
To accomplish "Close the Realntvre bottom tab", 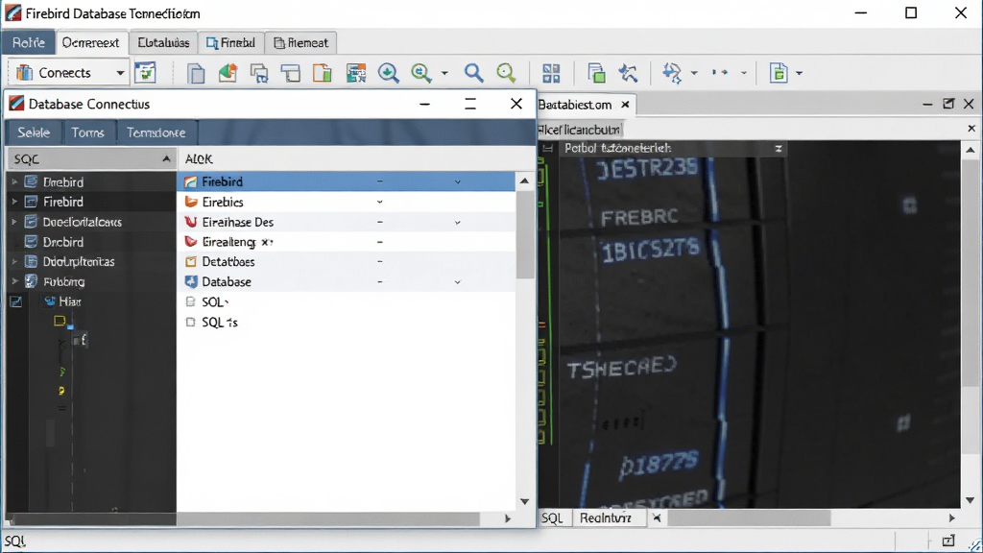I will pyautogui.click(x=657, y=517).
